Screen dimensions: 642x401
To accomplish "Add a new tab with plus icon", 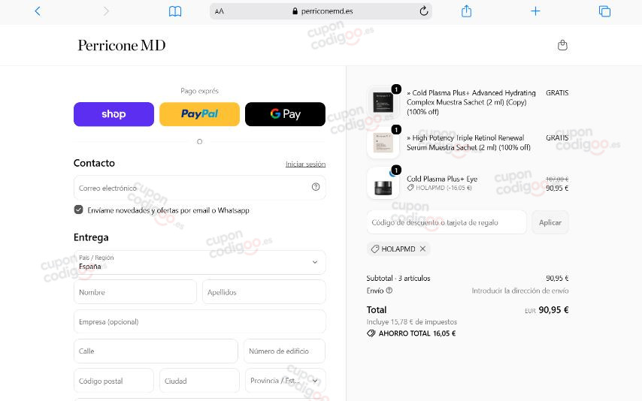I will (535, 11).
